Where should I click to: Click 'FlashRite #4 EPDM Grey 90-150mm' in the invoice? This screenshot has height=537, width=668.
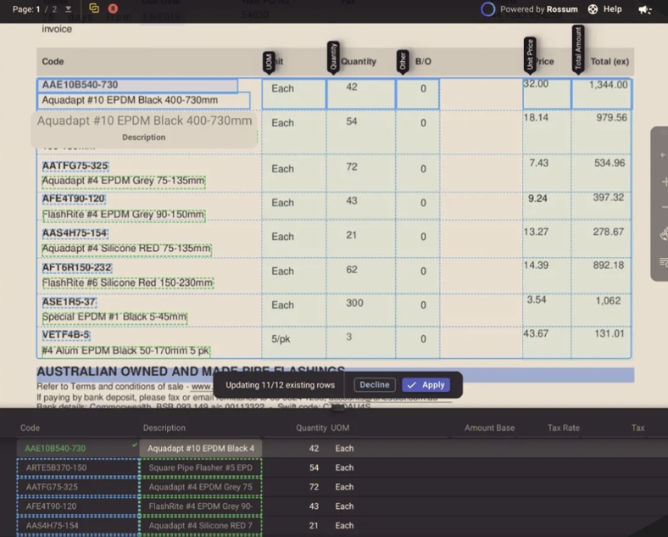point(124,215)
